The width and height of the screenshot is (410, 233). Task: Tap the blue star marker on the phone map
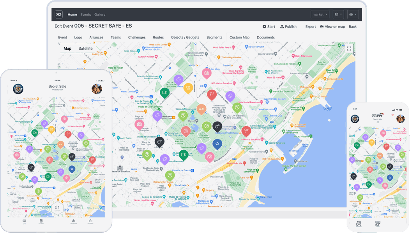point(390,178)
